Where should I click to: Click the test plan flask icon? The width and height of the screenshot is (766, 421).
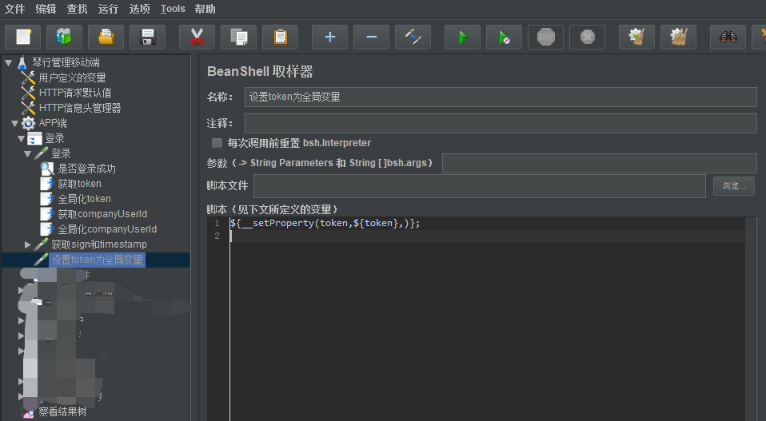click(22, 63)
